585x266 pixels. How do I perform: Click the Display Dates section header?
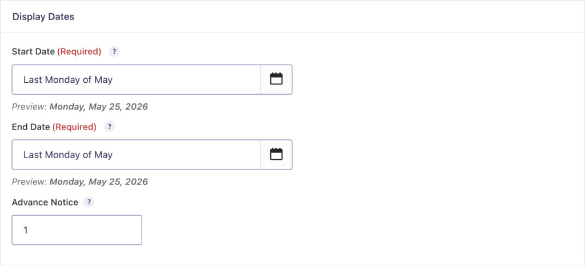(x=43, y=17)
